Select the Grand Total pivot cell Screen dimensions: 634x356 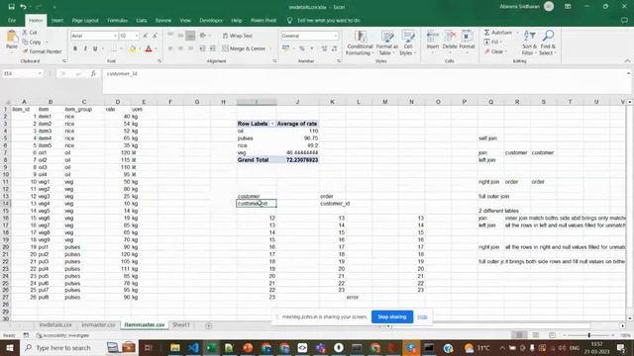(x=257, y=160)
